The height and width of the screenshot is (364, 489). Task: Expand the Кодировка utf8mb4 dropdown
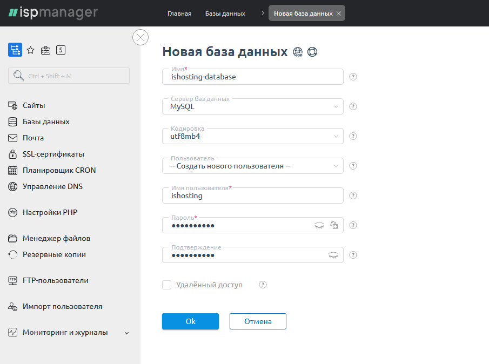pyautogui.click(x=253, y=136)
